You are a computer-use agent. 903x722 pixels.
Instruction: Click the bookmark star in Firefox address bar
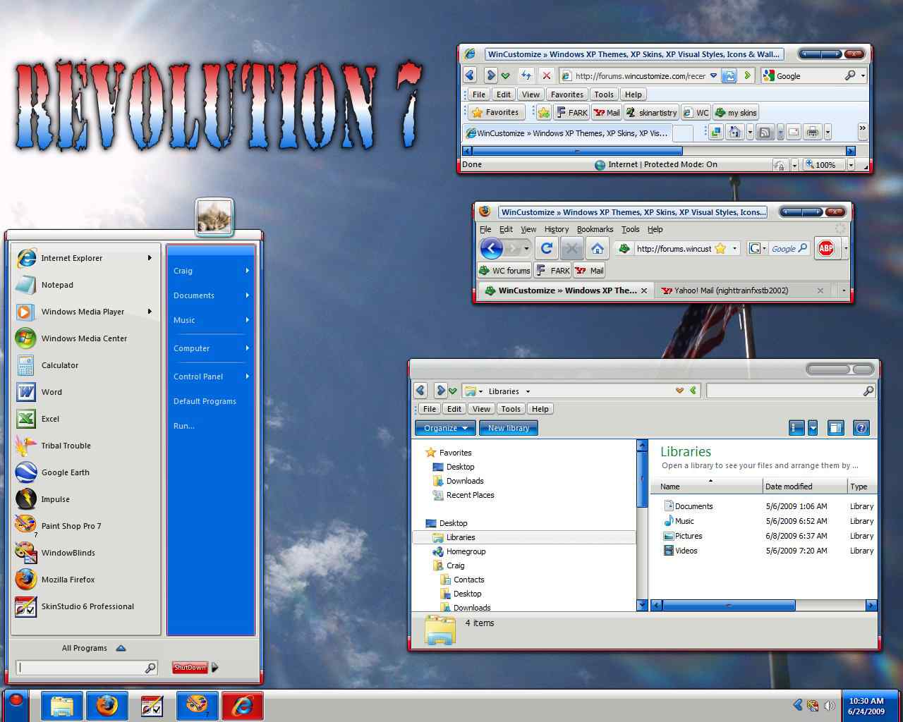click(720, 248)
